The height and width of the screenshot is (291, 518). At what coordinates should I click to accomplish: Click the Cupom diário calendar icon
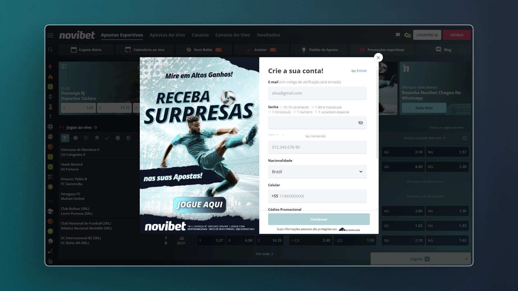tap(74, 50)
